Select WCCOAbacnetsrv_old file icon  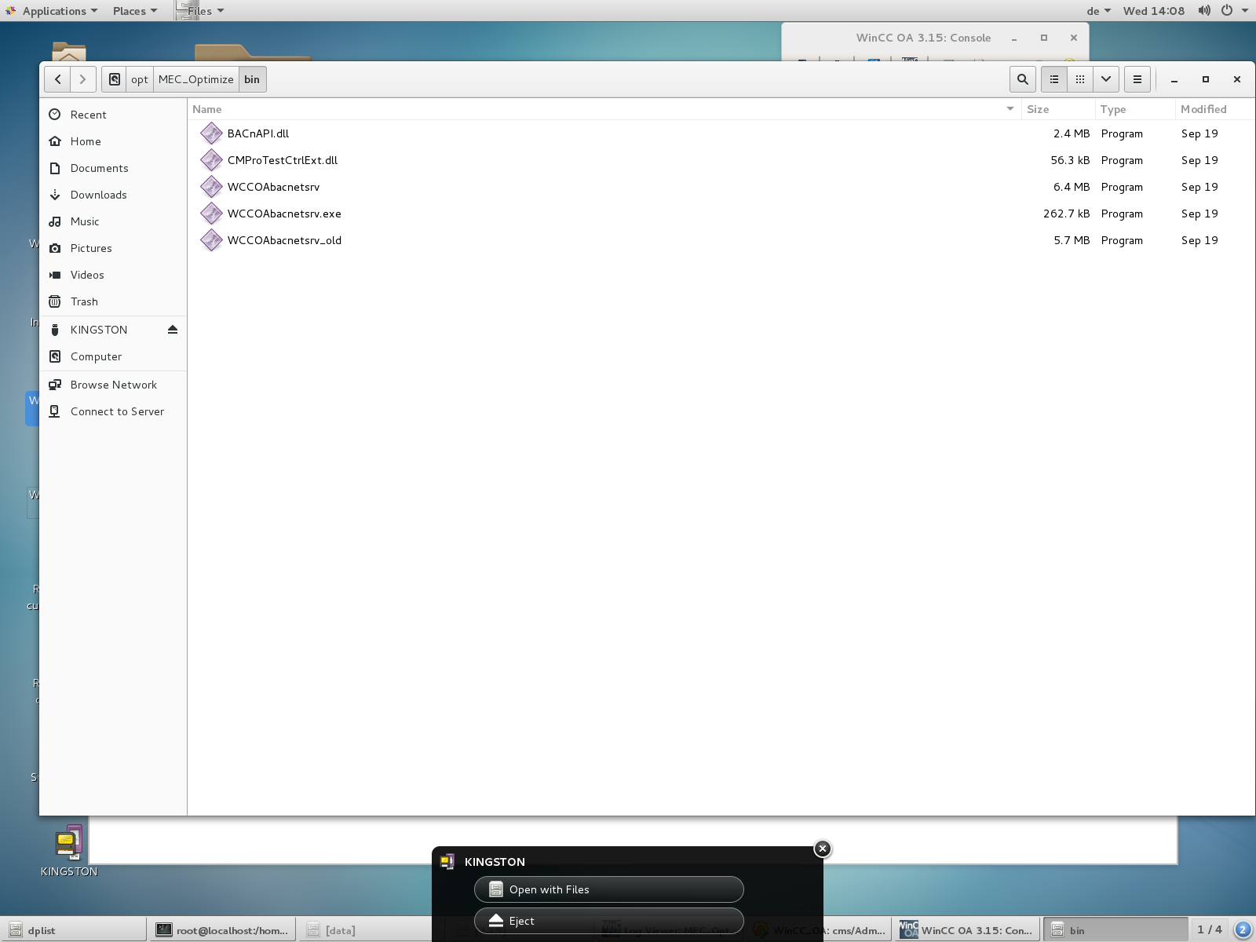tap(211, 240)
